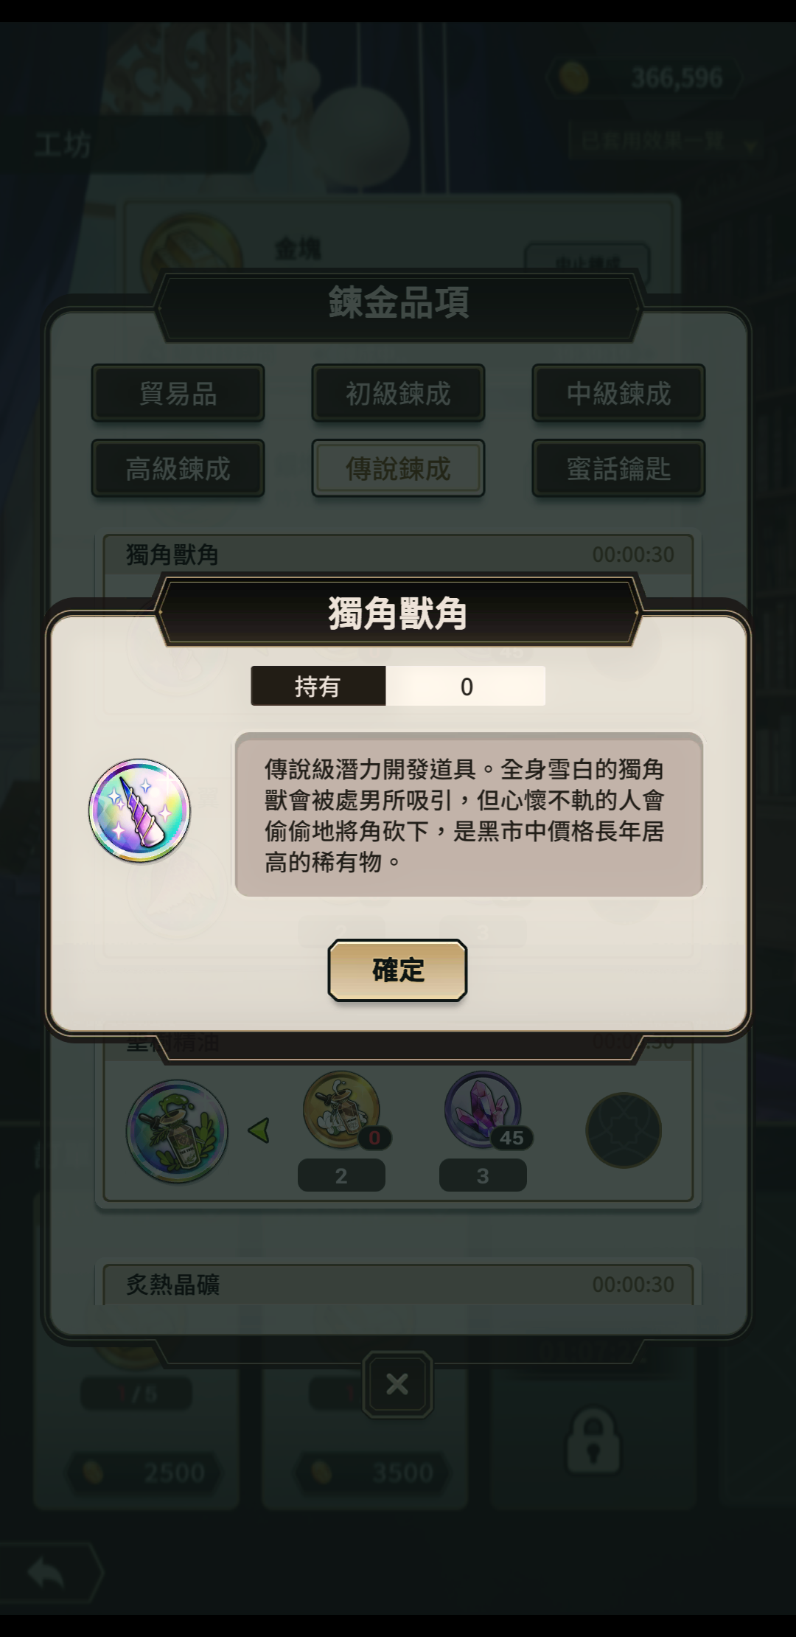
Task: Open the 炙熱晶礦 recipe row
Action: (398, 1285)
